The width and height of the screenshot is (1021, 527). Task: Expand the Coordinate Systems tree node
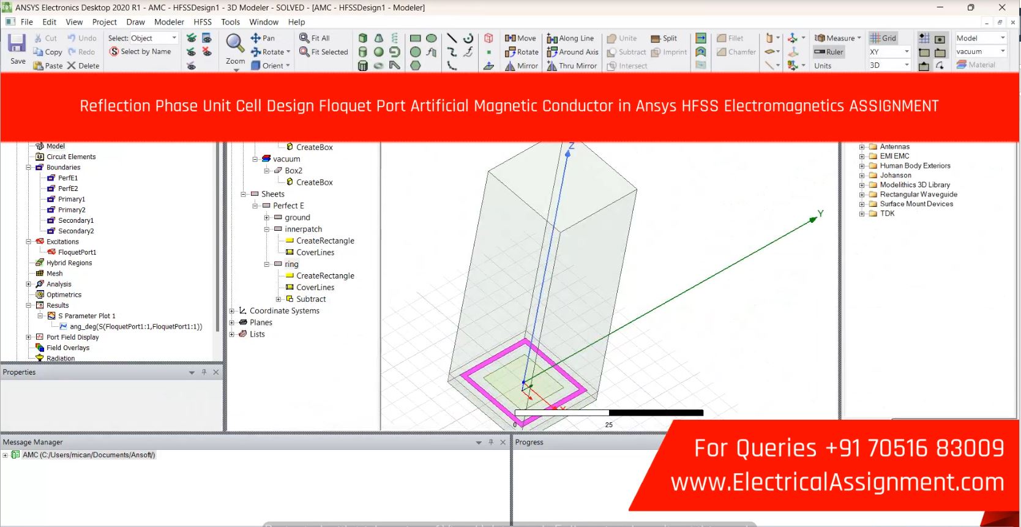[x=232, y=311]
